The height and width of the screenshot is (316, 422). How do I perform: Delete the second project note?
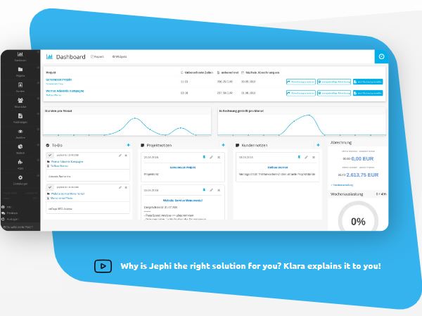[x=219, y=190]
